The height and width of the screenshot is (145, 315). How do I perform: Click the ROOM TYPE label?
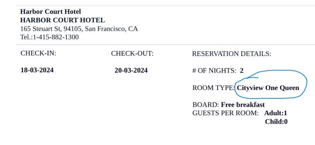click(213, 88)
